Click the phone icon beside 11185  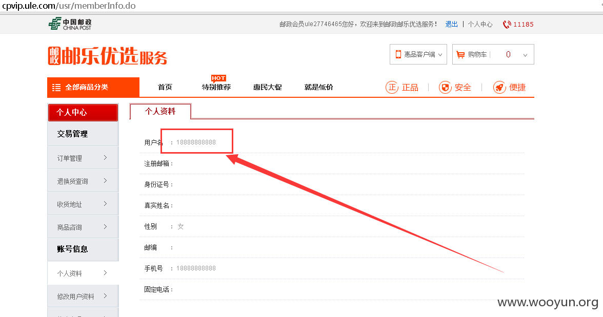507,24
